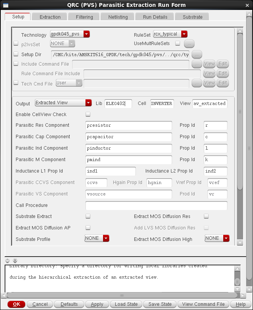
Task: Click the Load State button
Action: pyautogui.click(x=126, y=304)
